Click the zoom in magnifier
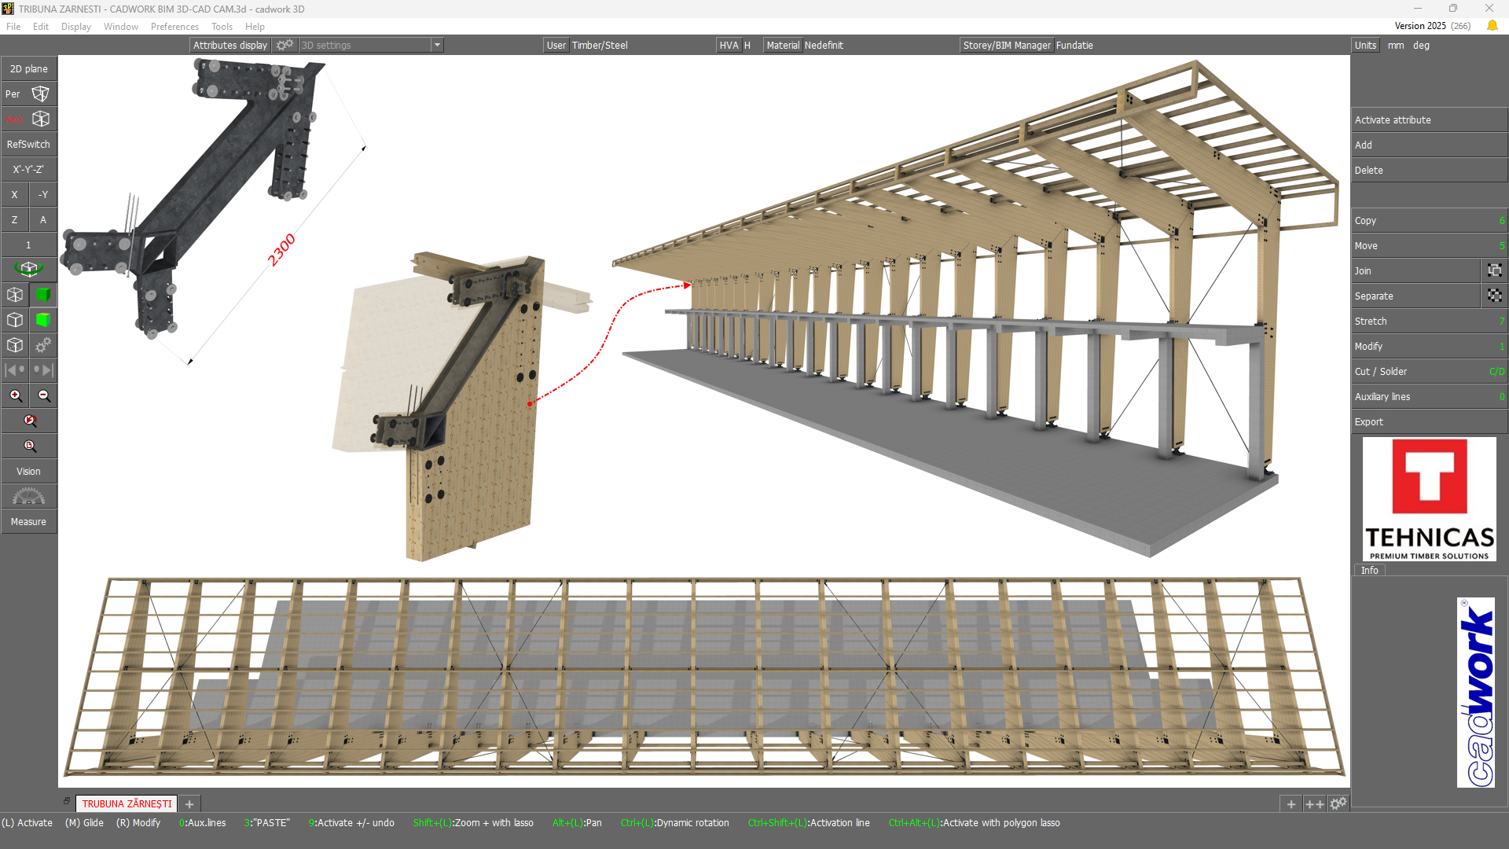This screenshot has height=849, width=1509. point(15,395)
